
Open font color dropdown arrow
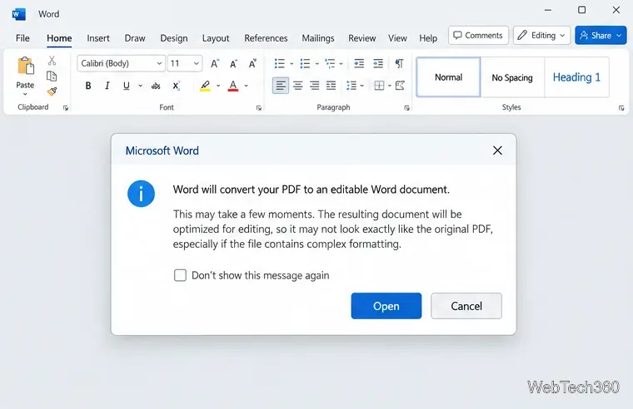coord(246,86)
